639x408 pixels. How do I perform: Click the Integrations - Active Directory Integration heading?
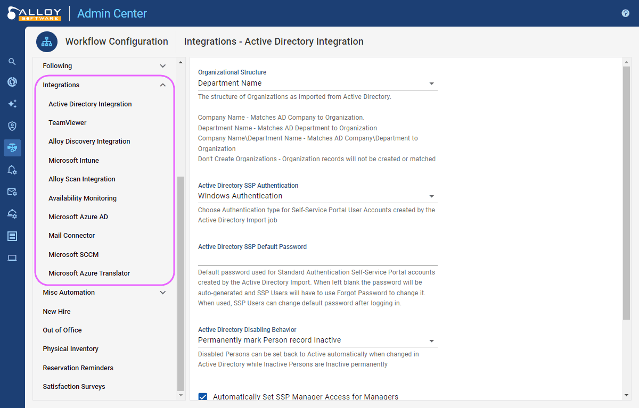(x=274, y=41)
